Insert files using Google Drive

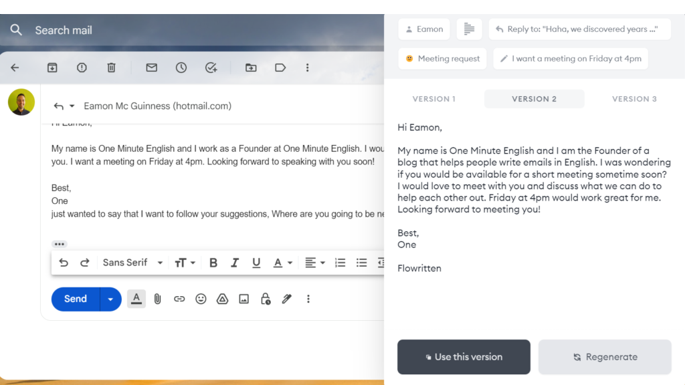point(222,299)
